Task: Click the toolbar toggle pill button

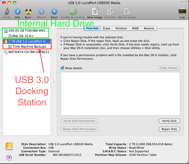Action: click(x=184, y=3)
